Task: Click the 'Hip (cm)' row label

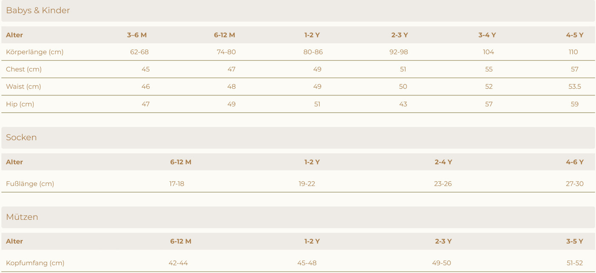Action: click(20, 104)
